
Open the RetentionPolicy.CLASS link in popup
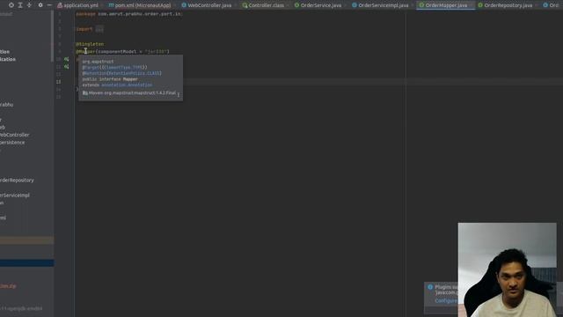(134, 73)
